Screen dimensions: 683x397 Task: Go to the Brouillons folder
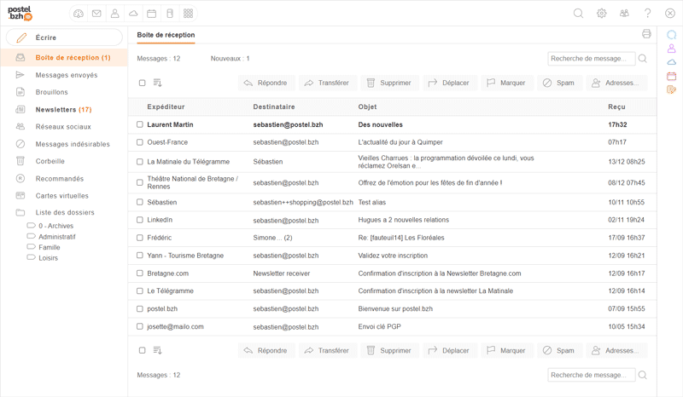tap(51, 92)
